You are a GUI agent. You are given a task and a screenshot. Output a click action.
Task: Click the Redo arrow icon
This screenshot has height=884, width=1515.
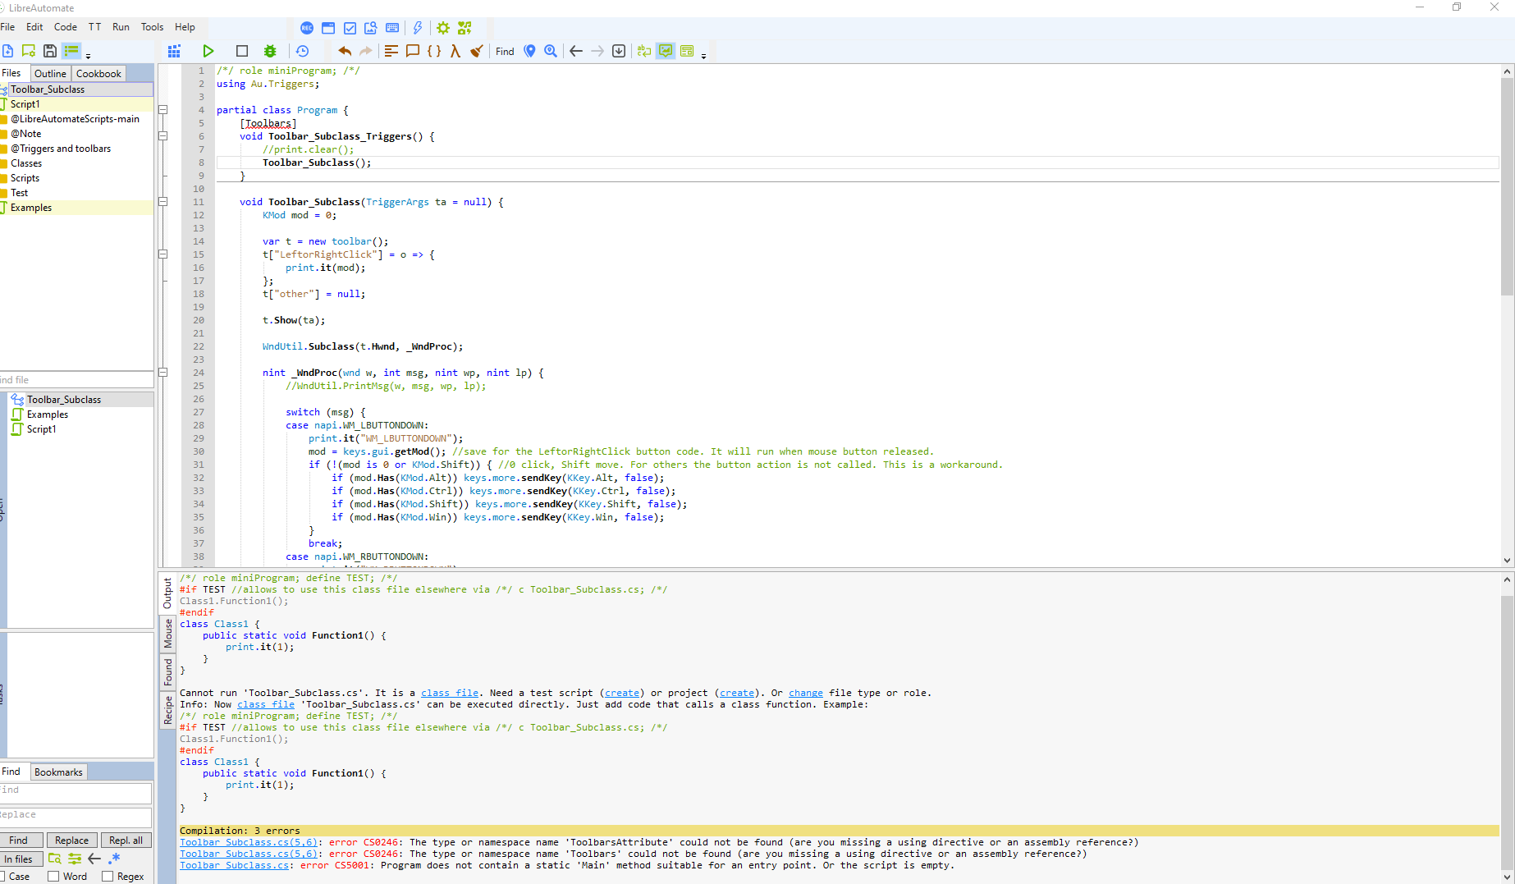366,51
